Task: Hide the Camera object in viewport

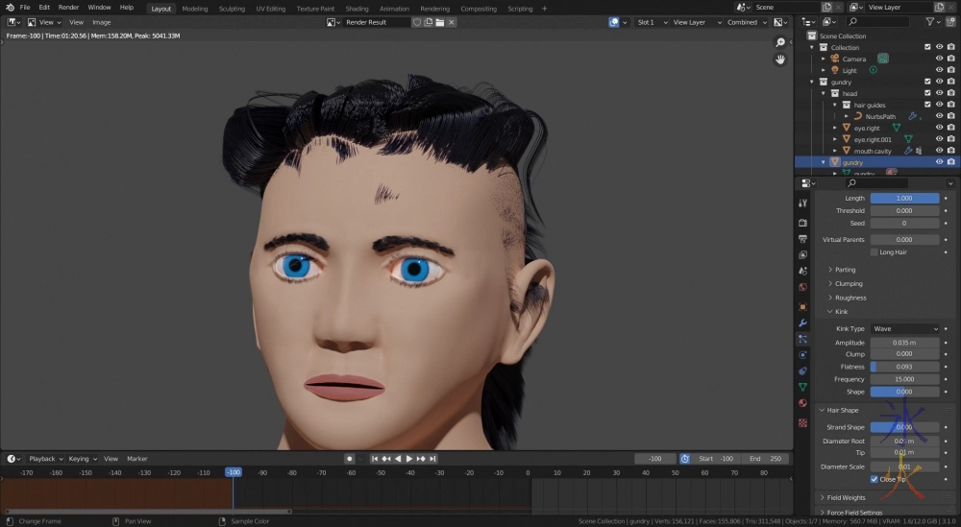Action: [939, 59]
